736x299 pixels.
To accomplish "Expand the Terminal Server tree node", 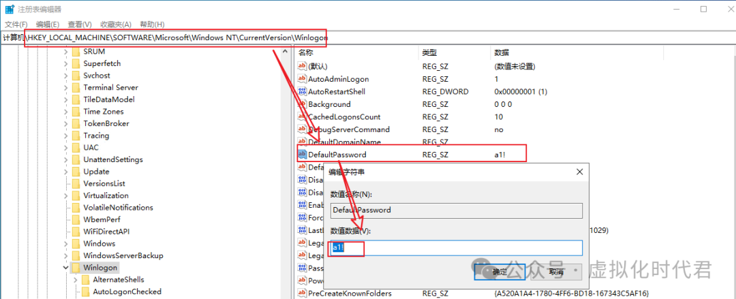I will 66,88.
